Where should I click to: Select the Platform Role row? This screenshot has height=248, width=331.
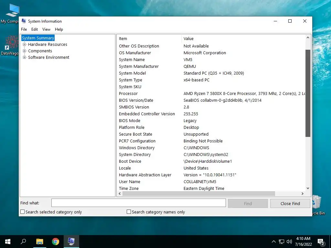211,127
